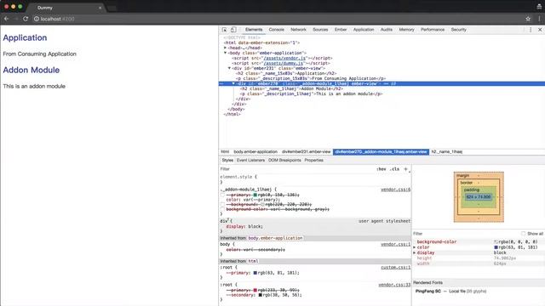Viewport: 545px width, 306px height.
Task: Select div#ember231.ember-view breadcrumb
Action: coord(307,152)
